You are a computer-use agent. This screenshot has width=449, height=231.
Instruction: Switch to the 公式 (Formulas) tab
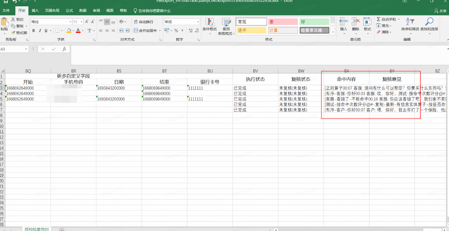click(69, 11)
